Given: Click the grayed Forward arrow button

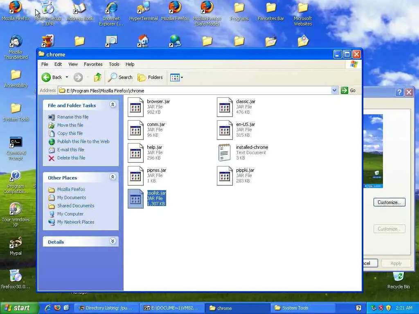Looking at the screenshot, I should 78,77.
